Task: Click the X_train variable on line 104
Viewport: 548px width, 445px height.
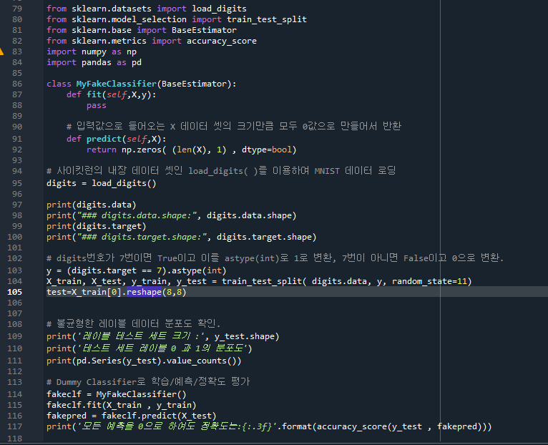Action: point(64,281)
